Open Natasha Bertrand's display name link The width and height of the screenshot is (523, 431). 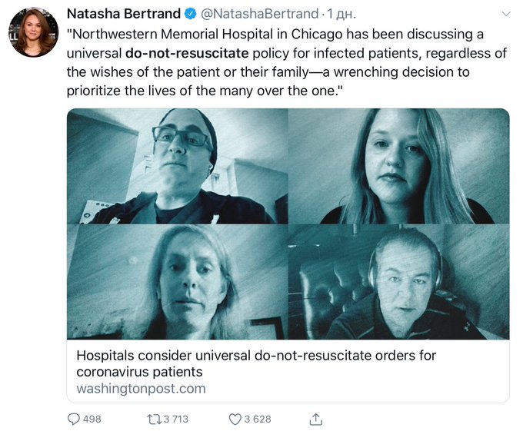click(x=124, y=14)
